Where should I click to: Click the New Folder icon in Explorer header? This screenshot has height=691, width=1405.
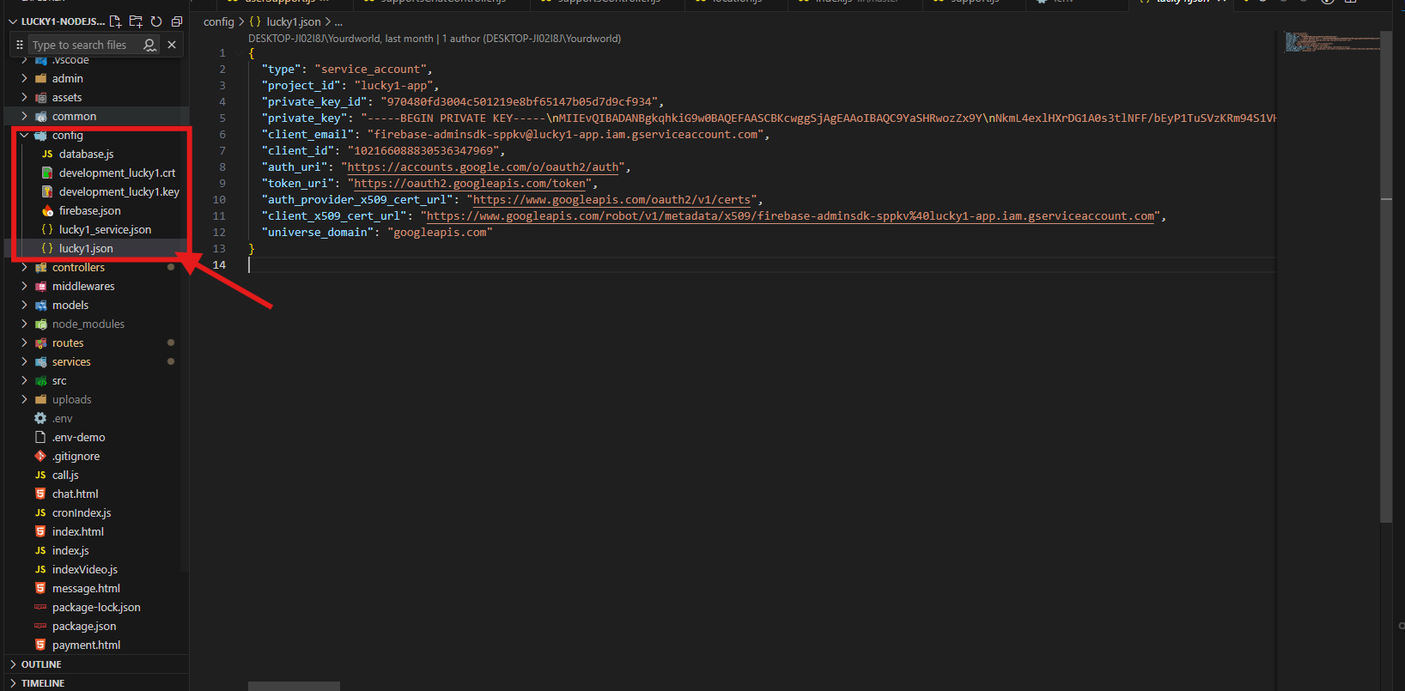tap(136, 21)
